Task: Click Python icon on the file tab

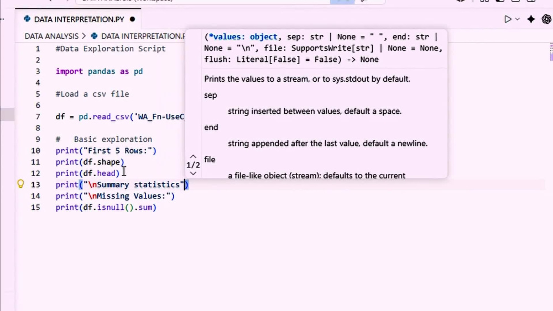Action: [x=27, y=19]
